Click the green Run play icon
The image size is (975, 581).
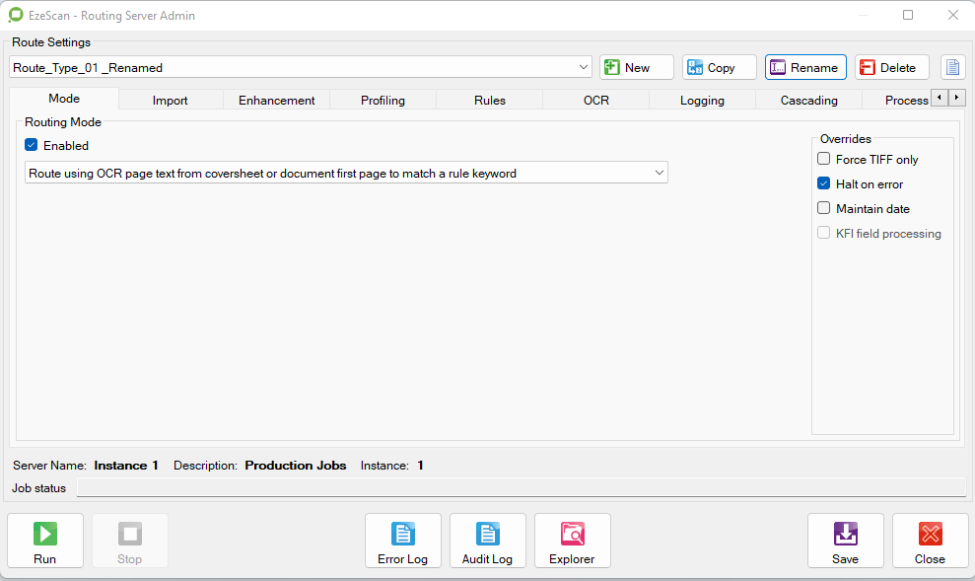click(x=44, y=534)
